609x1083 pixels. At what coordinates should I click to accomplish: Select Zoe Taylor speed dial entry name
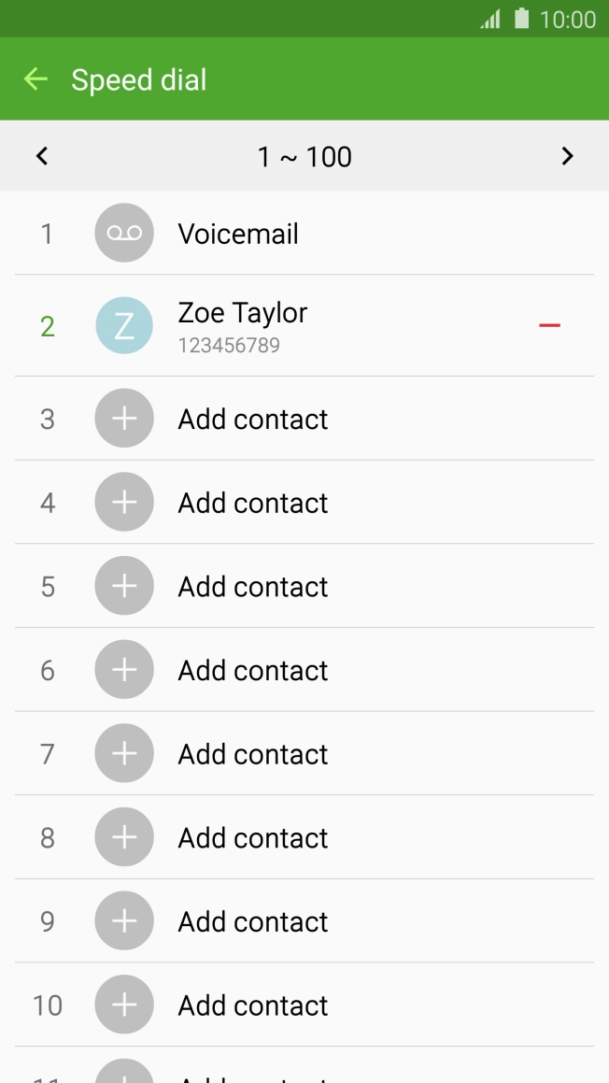(x=243, y=313)
